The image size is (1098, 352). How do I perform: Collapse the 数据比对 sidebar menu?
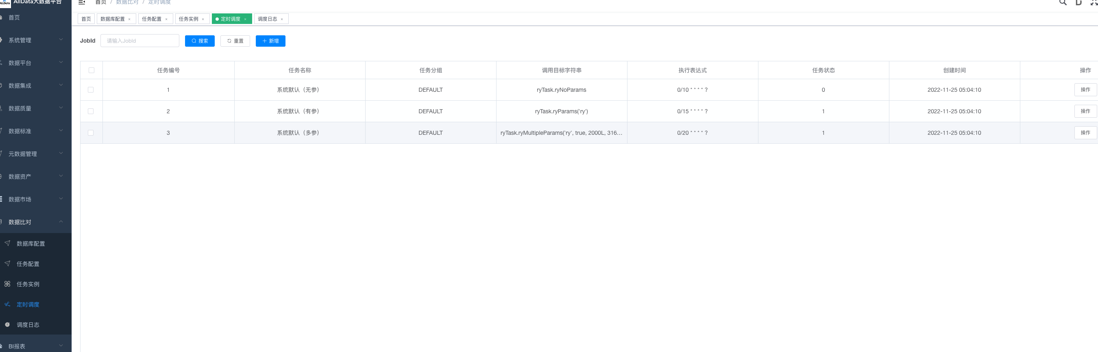(36, 222)
